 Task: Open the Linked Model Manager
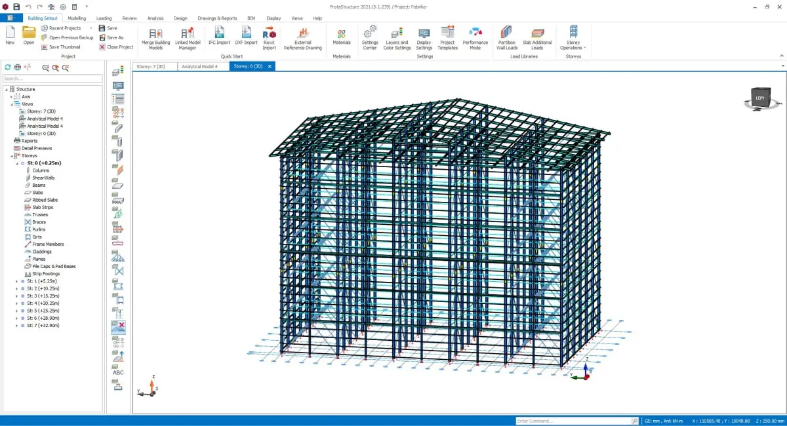[x=188, y=37]
